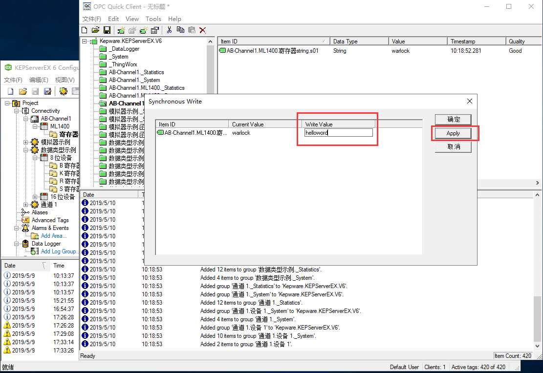
Task: Click the Data Logger database icon
Action: (25, 244)
